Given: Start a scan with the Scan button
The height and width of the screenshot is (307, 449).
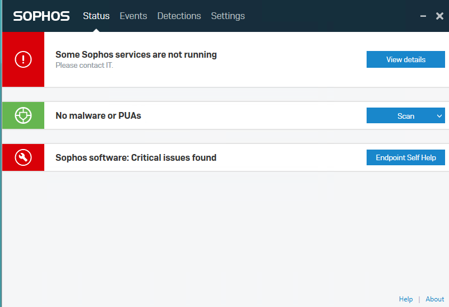Looking at the screenshot, I should (399, 116).
